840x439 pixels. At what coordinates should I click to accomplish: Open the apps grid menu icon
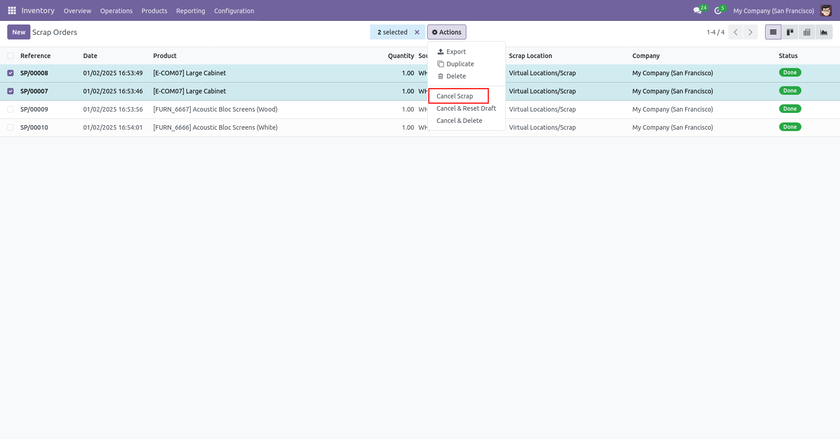[x=12, y=10]
